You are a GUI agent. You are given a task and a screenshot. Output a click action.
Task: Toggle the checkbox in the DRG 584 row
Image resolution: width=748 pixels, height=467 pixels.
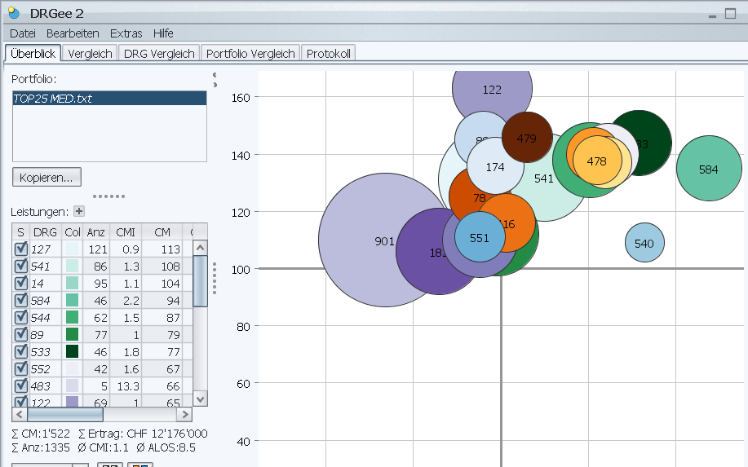click(21, 300)
